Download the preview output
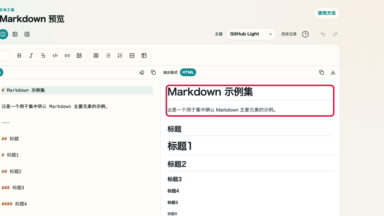Viewport: 384px width, 216px height. pos(333,72)
